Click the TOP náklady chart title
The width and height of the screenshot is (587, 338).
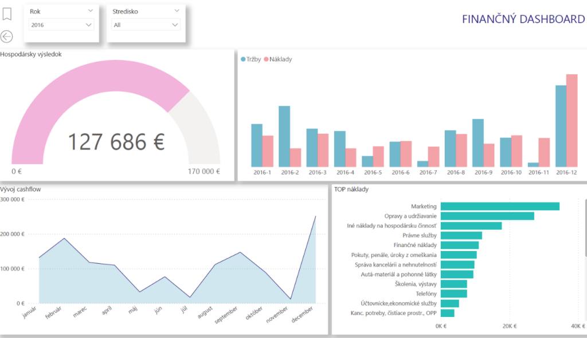point(351,189)
